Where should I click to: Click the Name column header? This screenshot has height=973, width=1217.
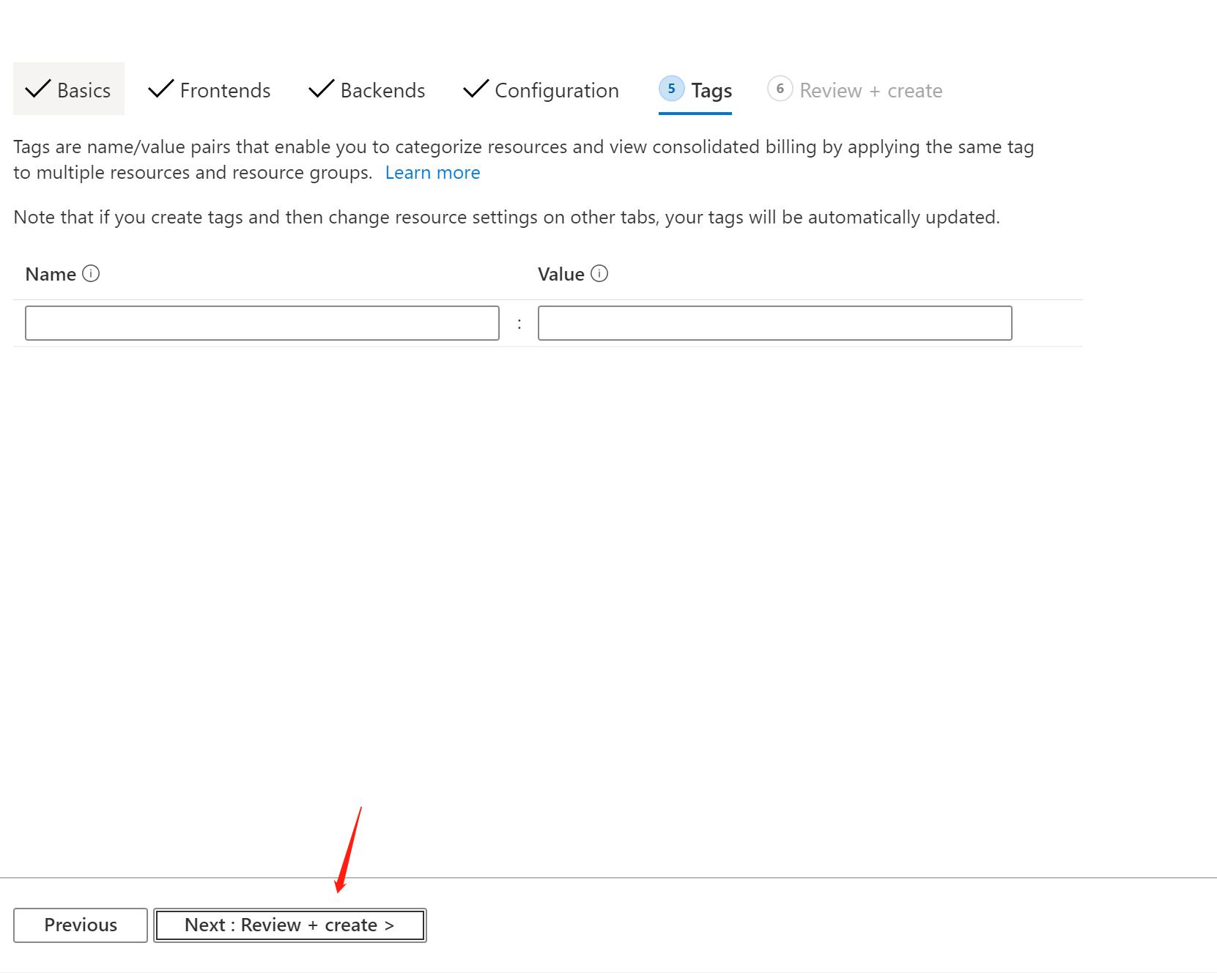point(51,274)
